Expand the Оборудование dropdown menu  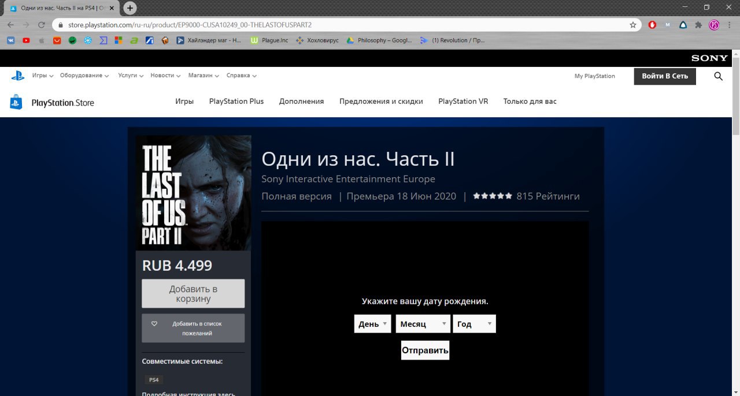84,76
